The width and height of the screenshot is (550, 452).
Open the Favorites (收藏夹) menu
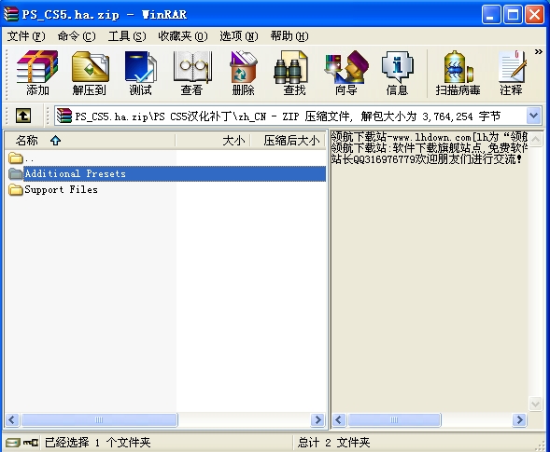(183, 36)
